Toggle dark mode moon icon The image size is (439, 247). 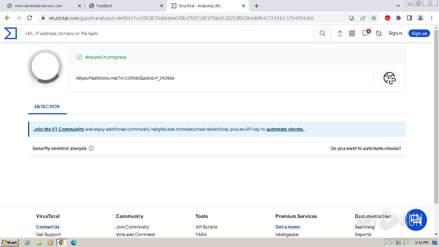click(379, 33)
